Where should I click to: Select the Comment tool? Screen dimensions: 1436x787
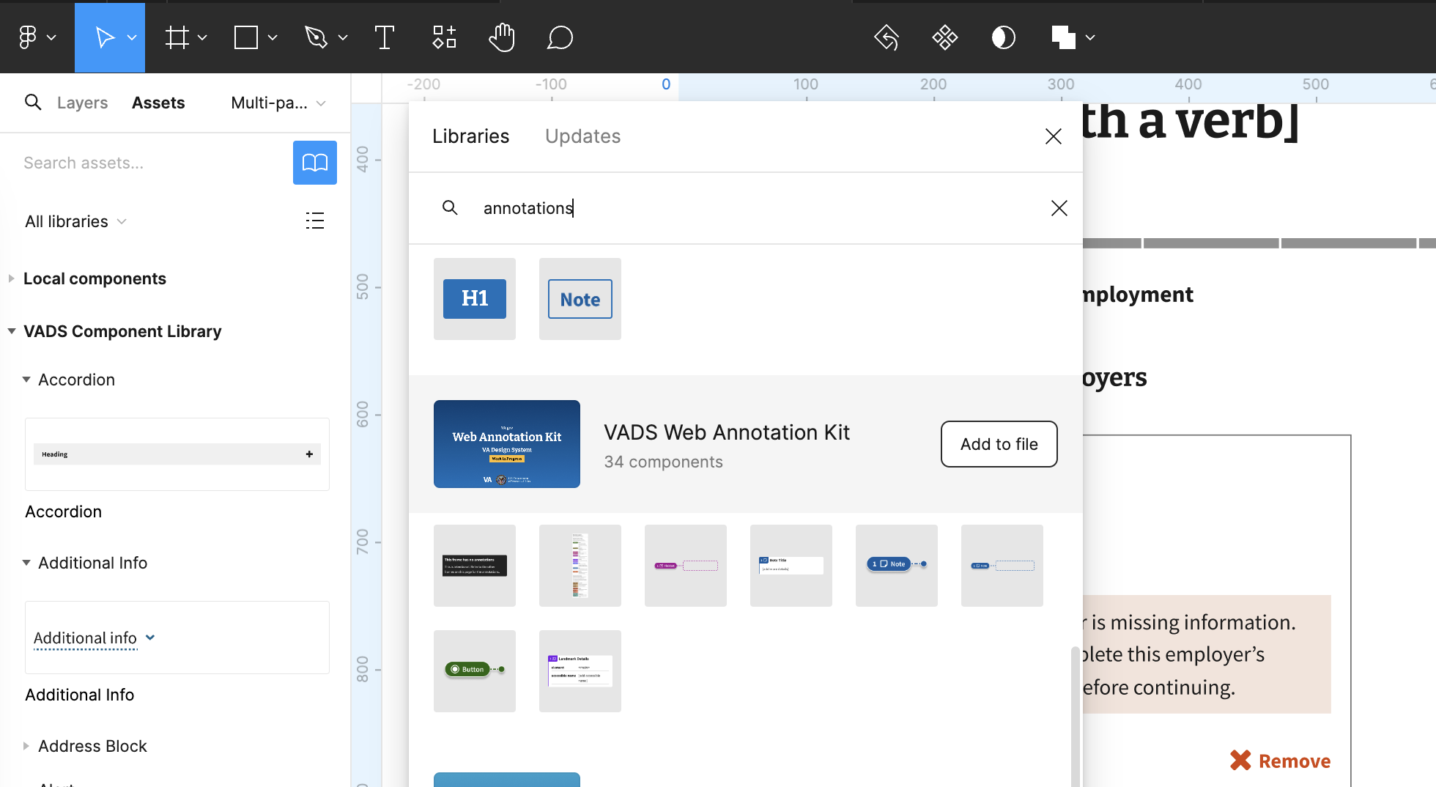(x=560, y=37)
